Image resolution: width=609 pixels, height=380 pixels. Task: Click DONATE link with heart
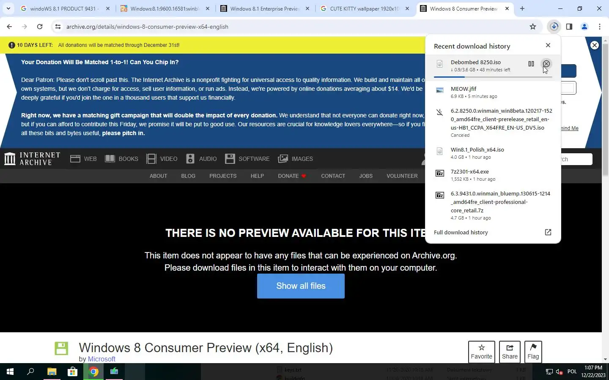(292, 176)
